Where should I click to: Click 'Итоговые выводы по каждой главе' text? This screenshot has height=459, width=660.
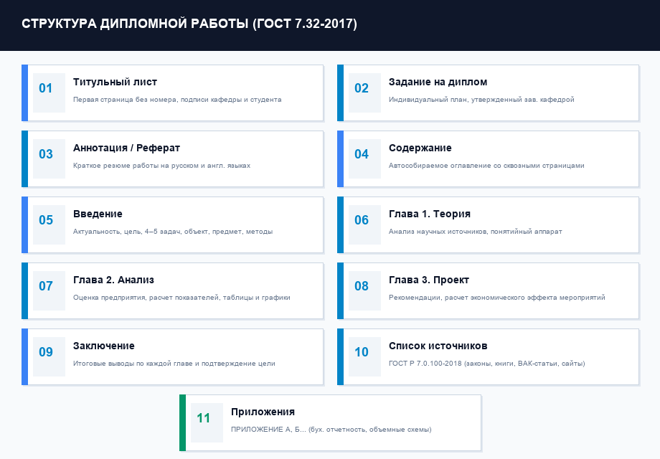tap(174, 364)
